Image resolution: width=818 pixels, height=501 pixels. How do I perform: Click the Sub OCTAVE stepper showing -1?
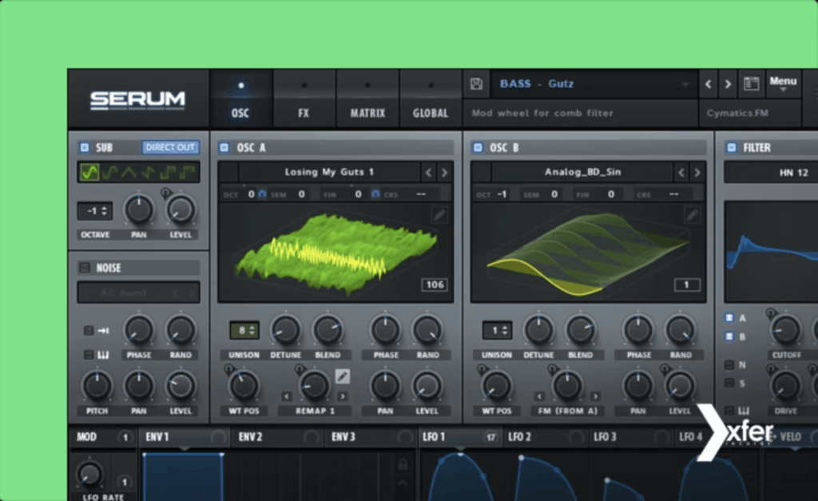tap(95, 211)
